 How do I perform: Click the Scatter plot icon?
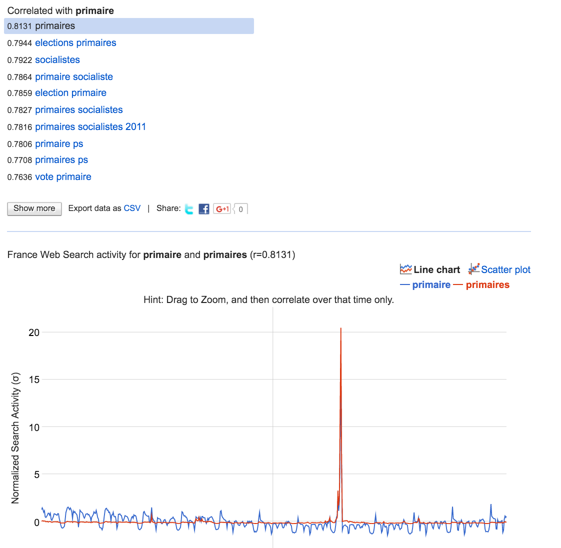(473, 269)
